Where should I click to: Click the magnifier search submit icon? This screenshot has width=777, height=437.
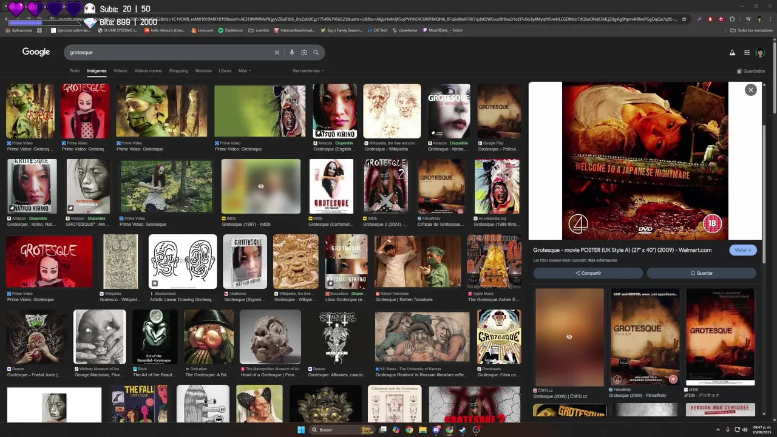316,52
